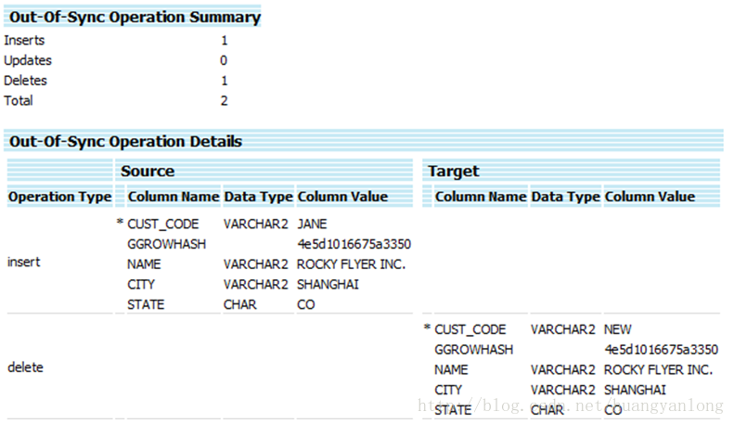This screenshot has height=424, width=734.
Task: Select the Source section header
Action: pos(148,171)
